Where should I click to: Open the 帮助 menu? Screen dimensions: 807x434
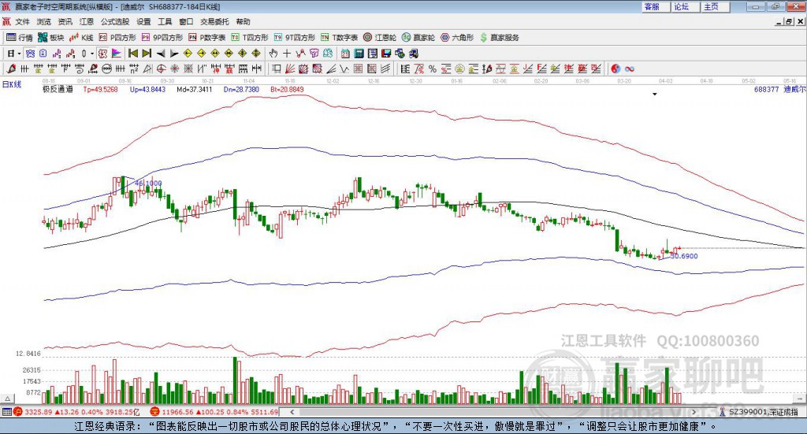pyautogui.click(x=243, y=21)
